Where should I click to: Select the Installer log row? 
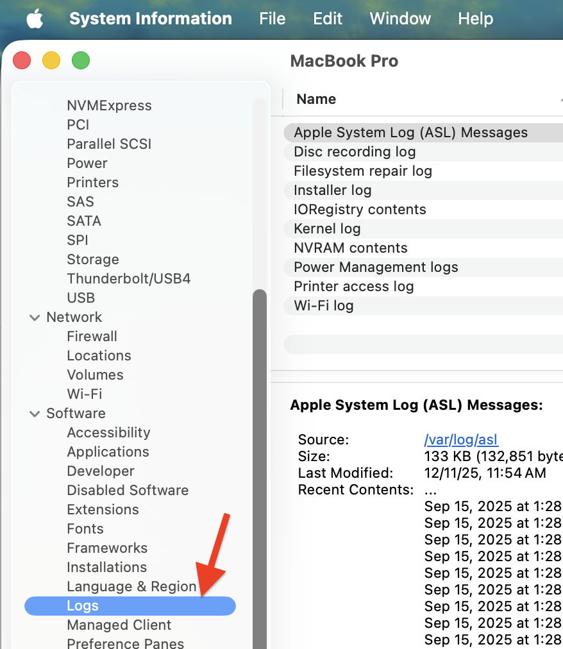(x=423, y=190)
